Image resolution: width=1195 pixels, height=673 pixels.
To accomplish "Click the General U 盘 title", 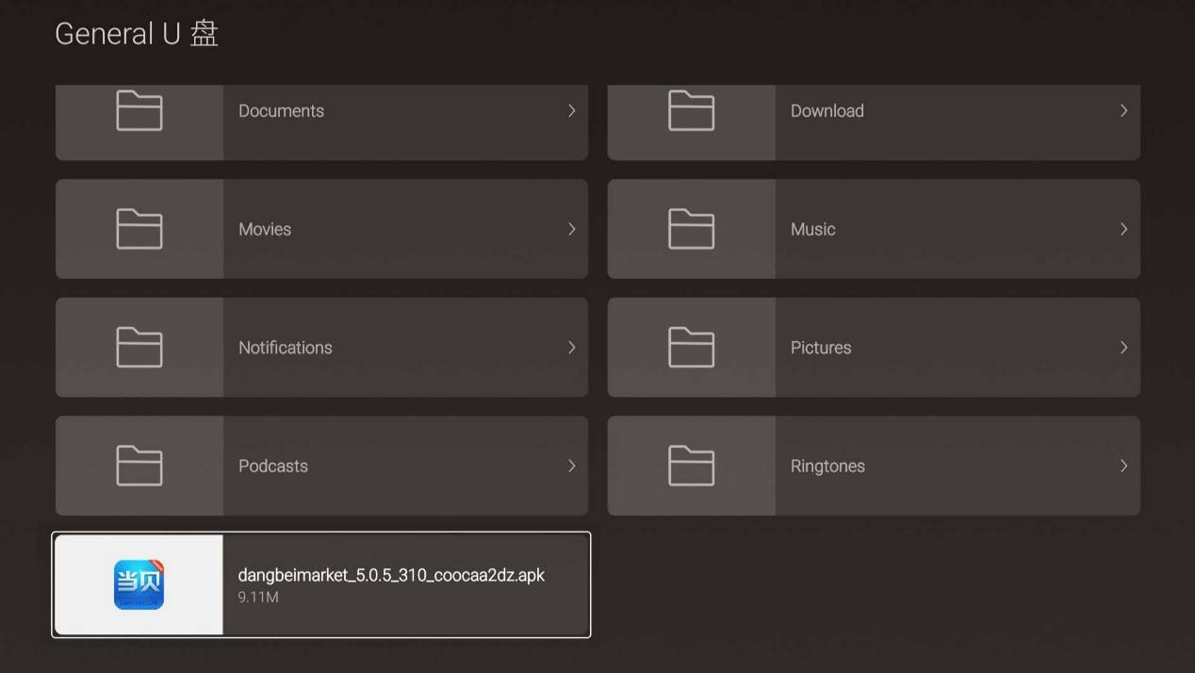I will [137, 34].
